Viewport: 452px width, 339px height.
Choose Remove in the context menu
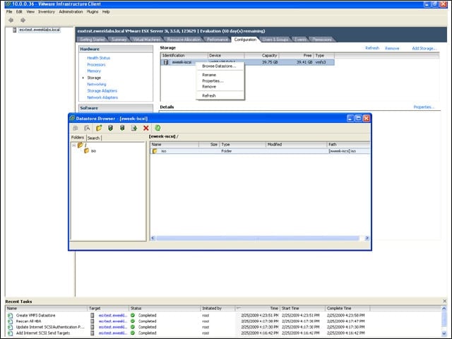click(209, 87)
